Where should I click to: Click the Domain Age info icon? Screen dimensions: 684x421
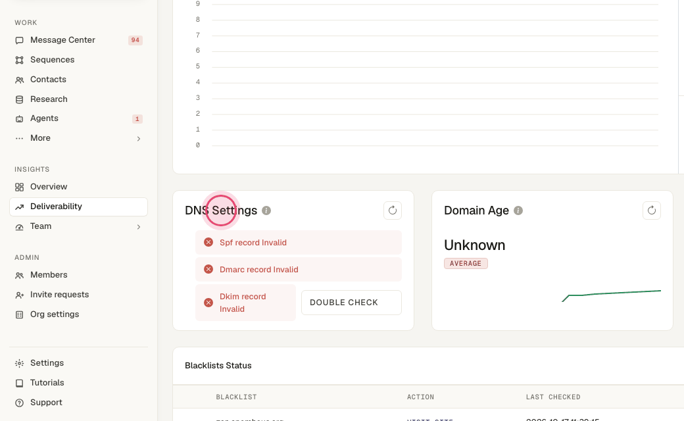click(x=518, y=210)
